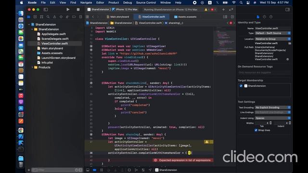Viewport: 308px width, 173px height.
Task: Toggle the navigator sidebar
Action: [46, 10]
